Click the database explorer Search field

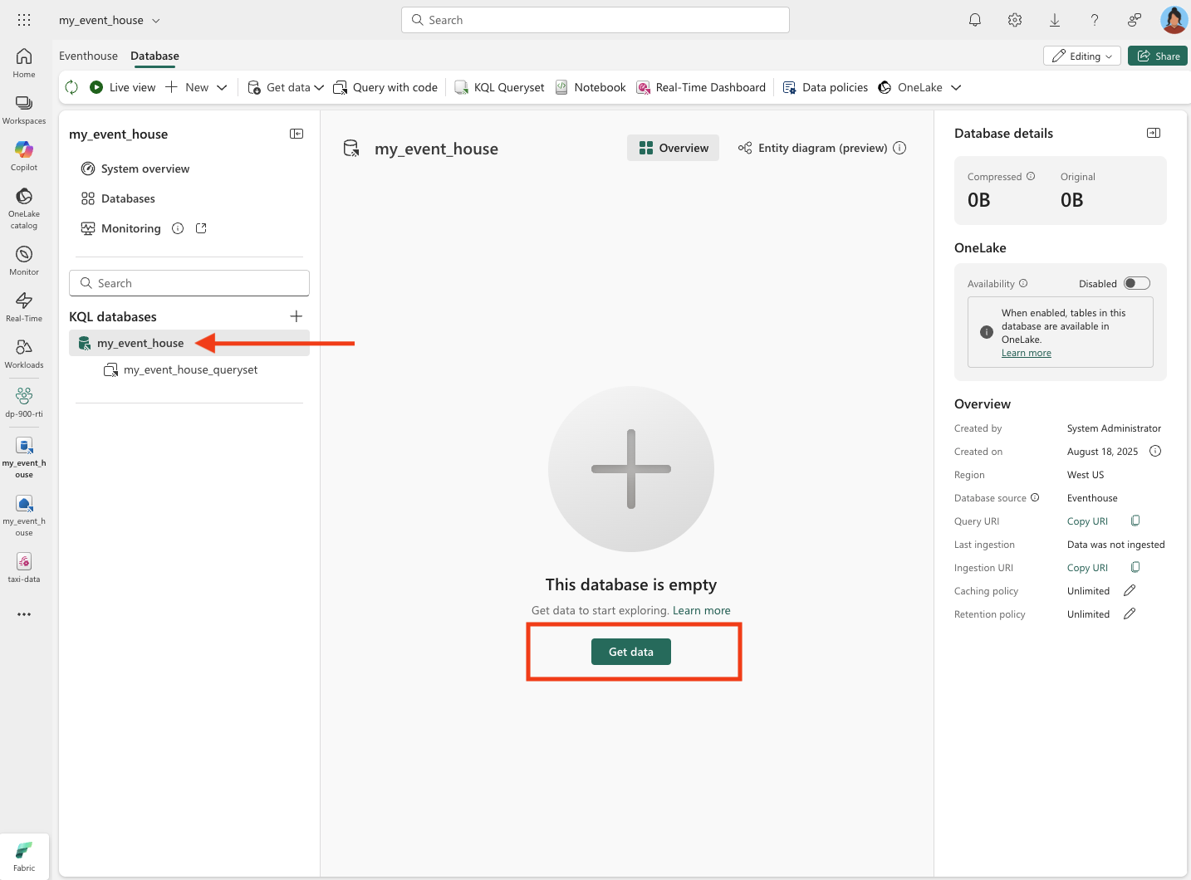(189, 283)
